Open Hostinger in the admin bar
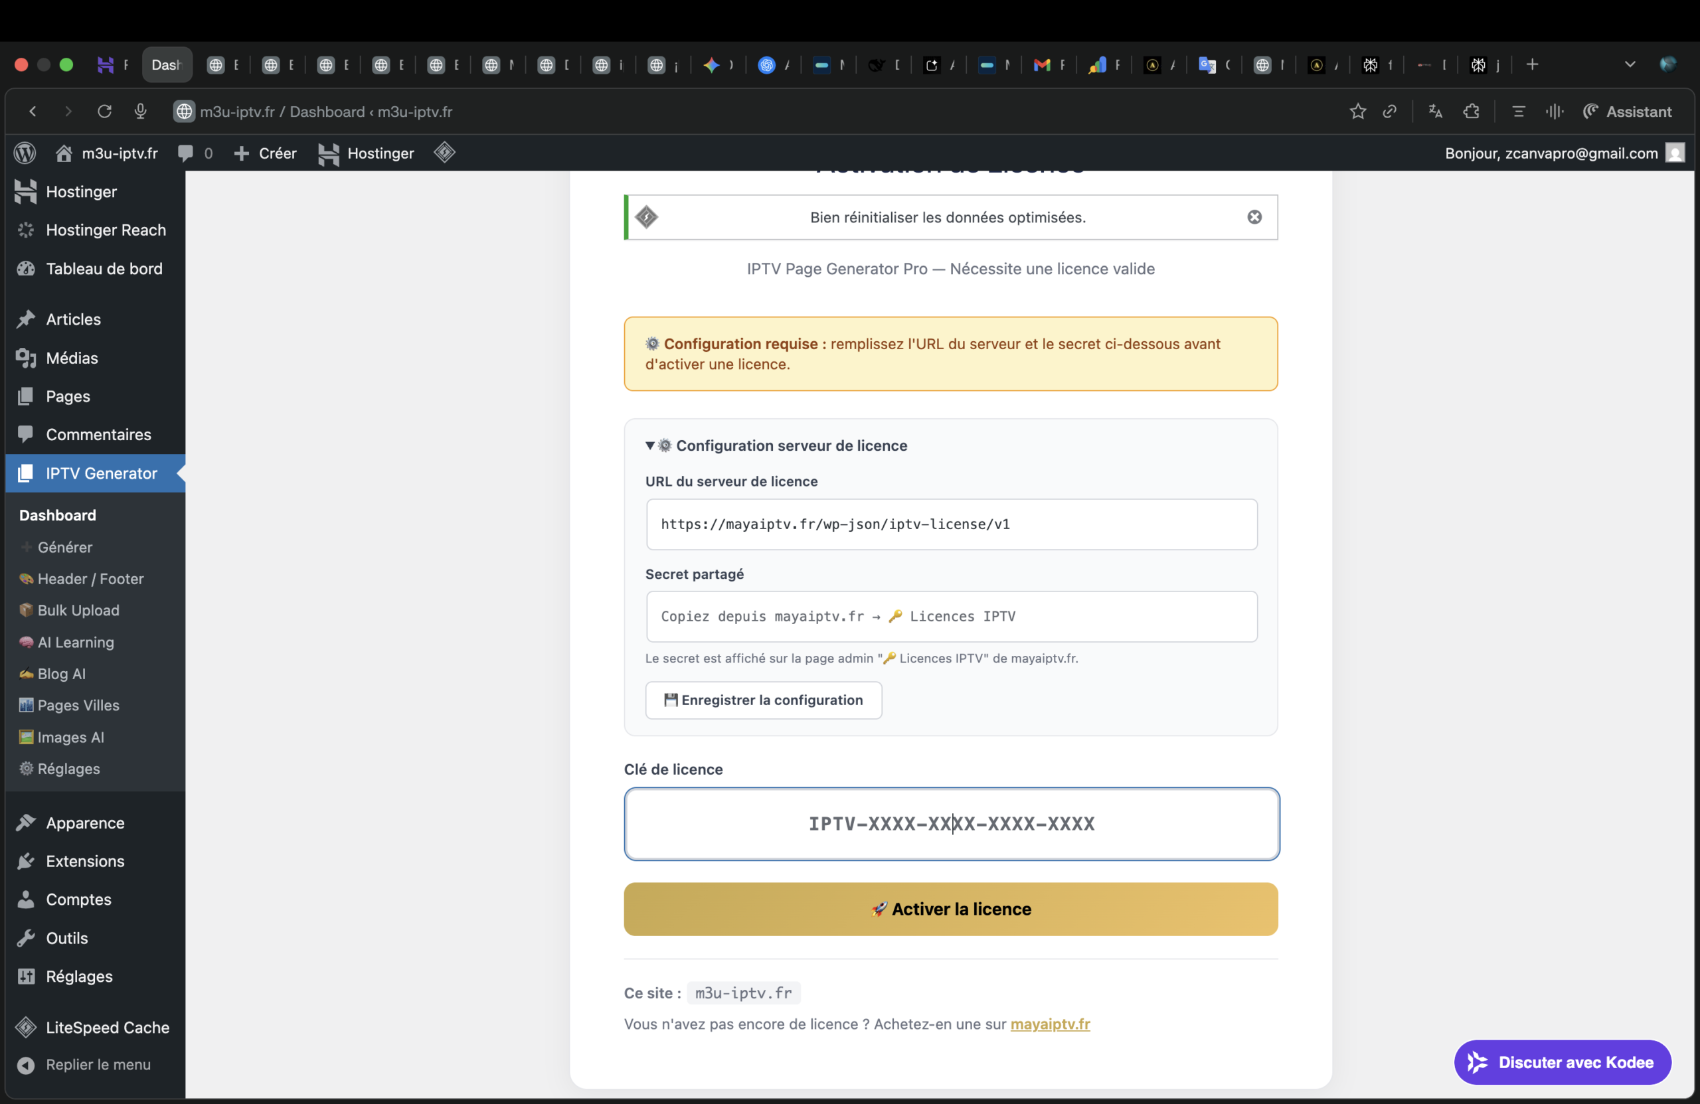Screen dimensions: 1700x1104 pos(367,153)
